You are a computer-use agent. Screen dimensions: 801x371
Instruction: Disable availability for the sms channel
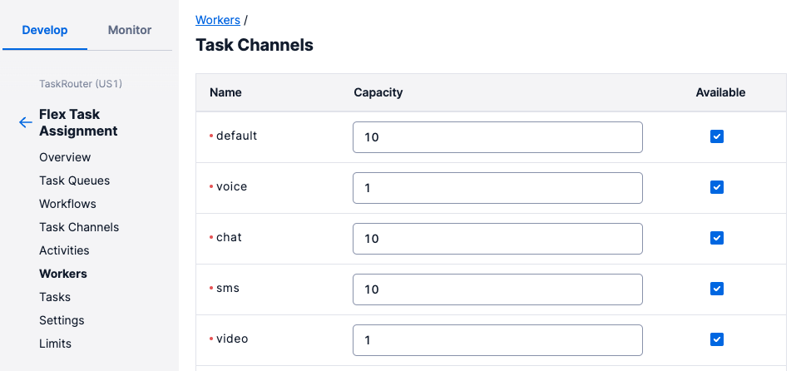(716, 289)
